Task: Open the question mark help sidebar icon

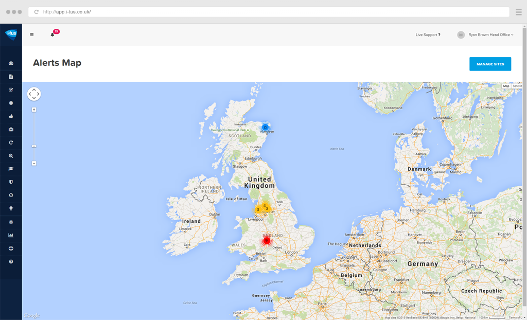Action: pos(11,261)
